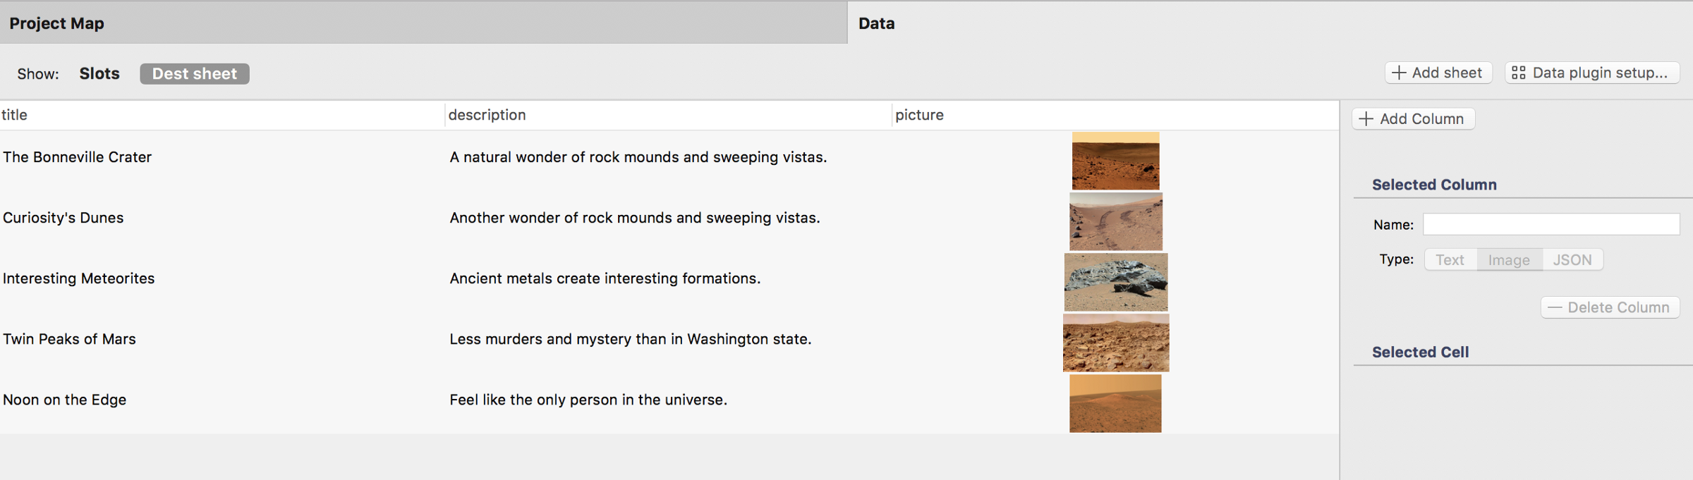Select the Dest sheet pill button

(x=195, y=74)
